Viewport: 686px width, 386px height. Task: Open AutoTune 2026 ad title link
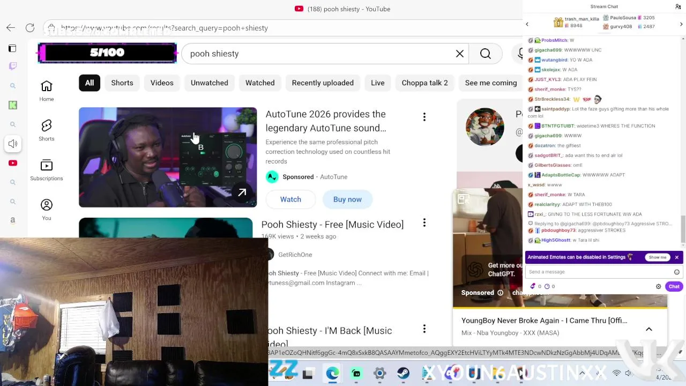[326, 121]
